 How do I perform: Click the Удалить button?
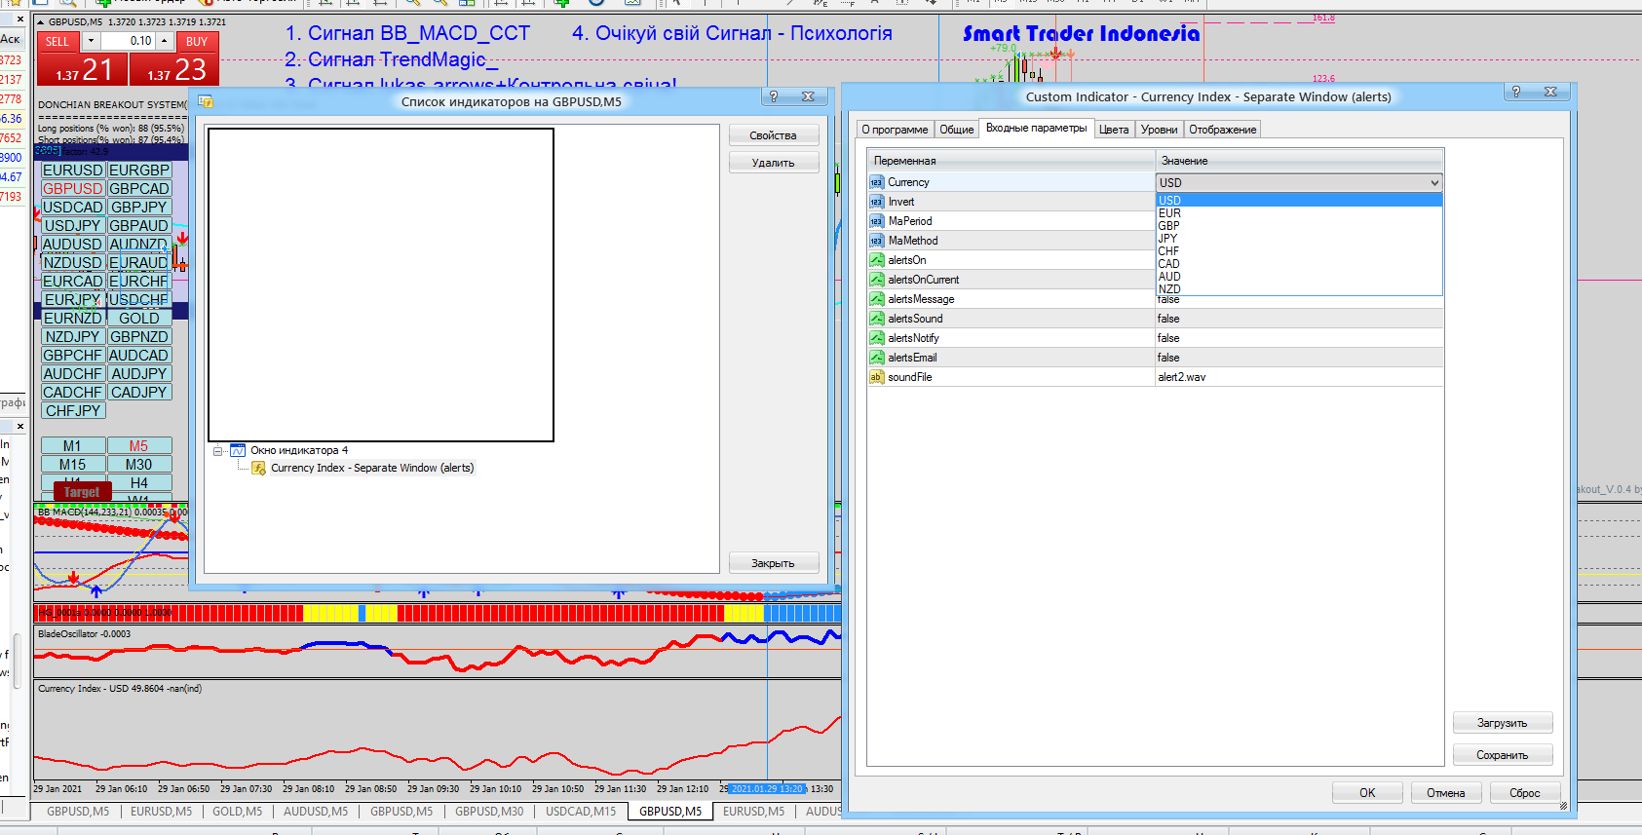tap(773, 163)
